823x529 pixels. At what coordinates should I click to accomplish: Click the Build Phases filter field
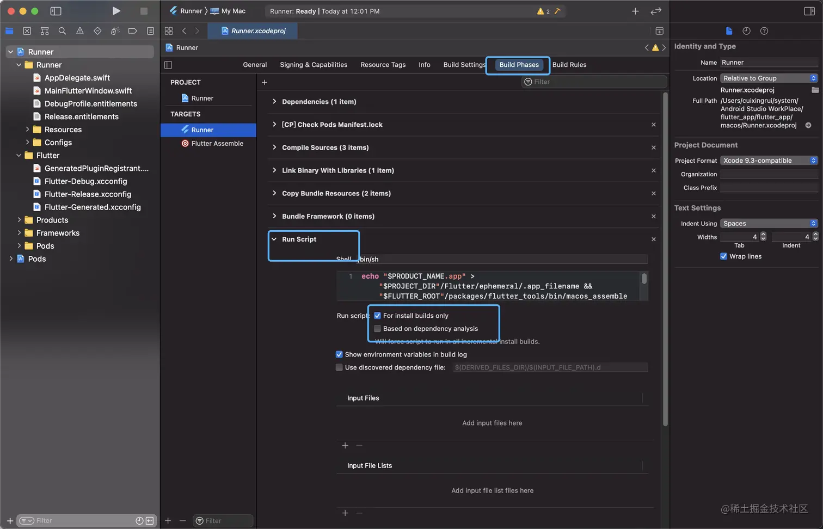[x=594, y=82]
